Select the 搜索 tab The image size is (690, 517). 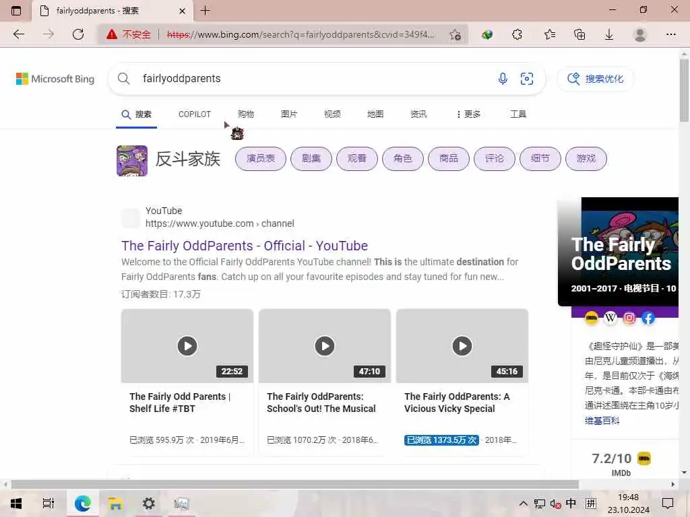point(136,114)
